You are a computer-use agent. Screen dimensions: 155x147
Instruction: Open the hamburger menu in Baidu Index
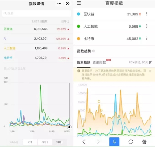(79, 3)
